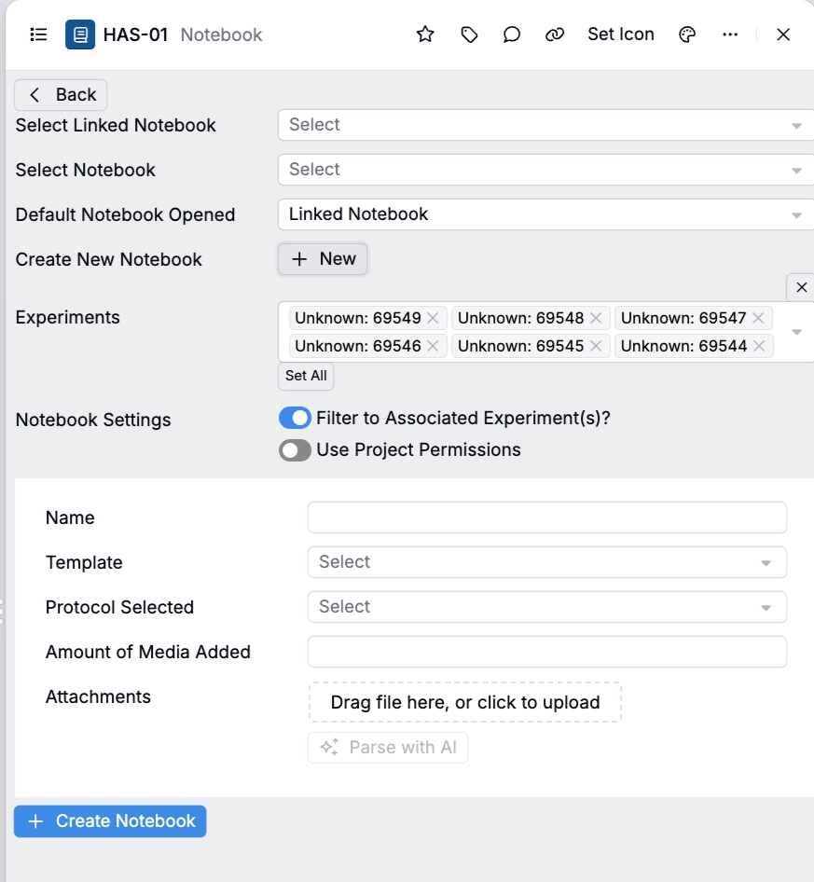Open comments speech bubble icon
This screenshot has height=882, width=814.
(x=512, y=34)
